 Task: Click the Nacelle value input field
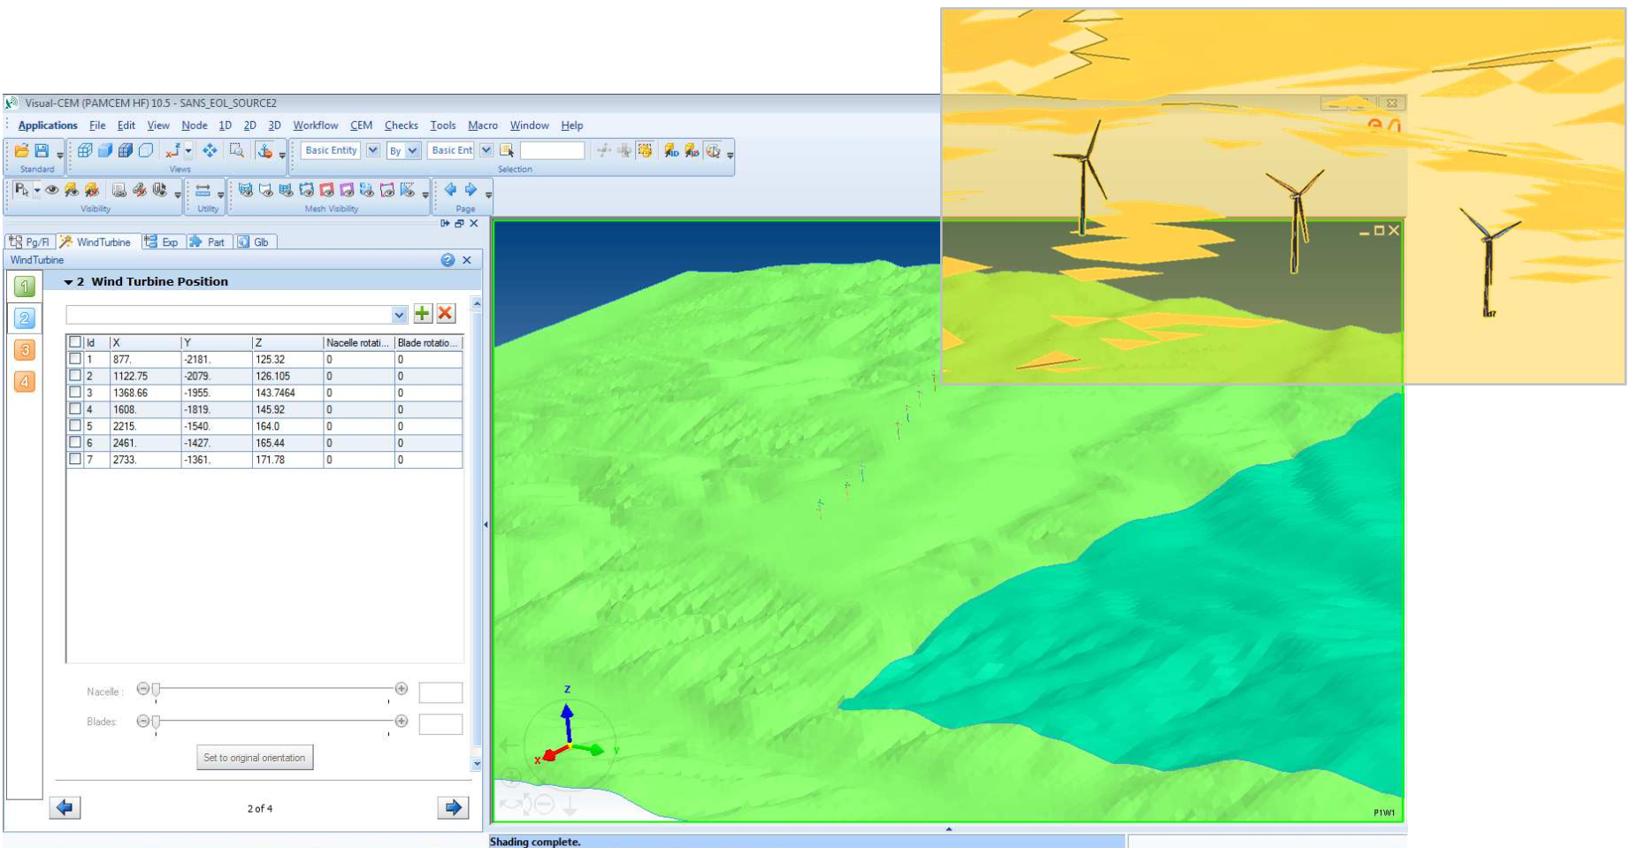point(440,692)
